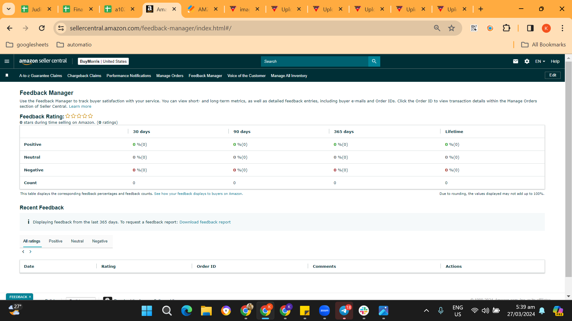Open Voice of the Customer

click(246, 76)
